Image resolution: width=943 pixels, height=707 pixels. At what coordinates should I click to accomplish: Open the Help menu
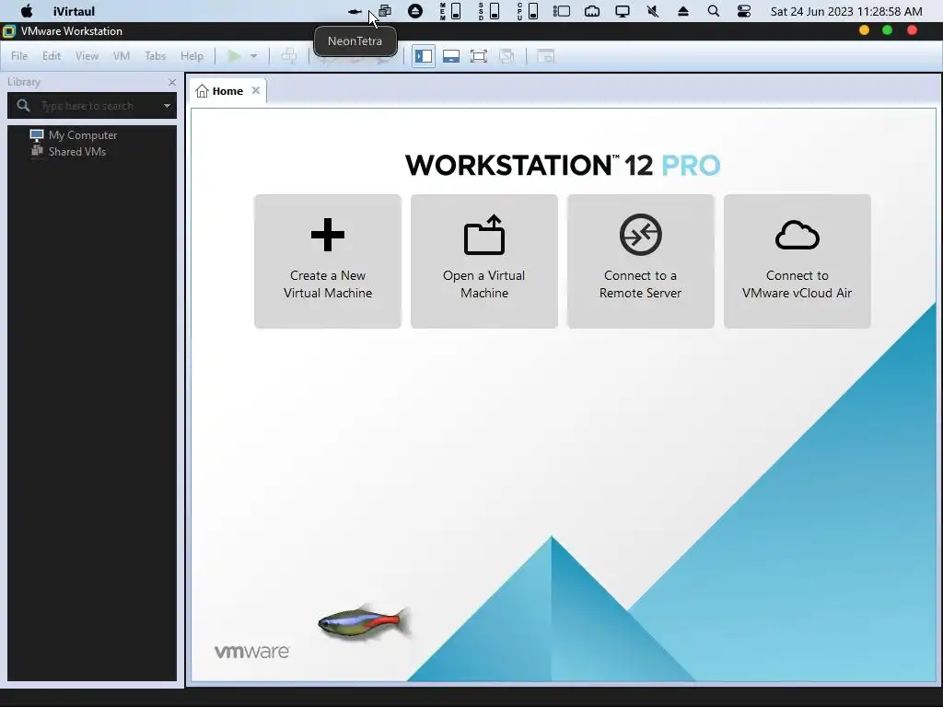(192, 56)
